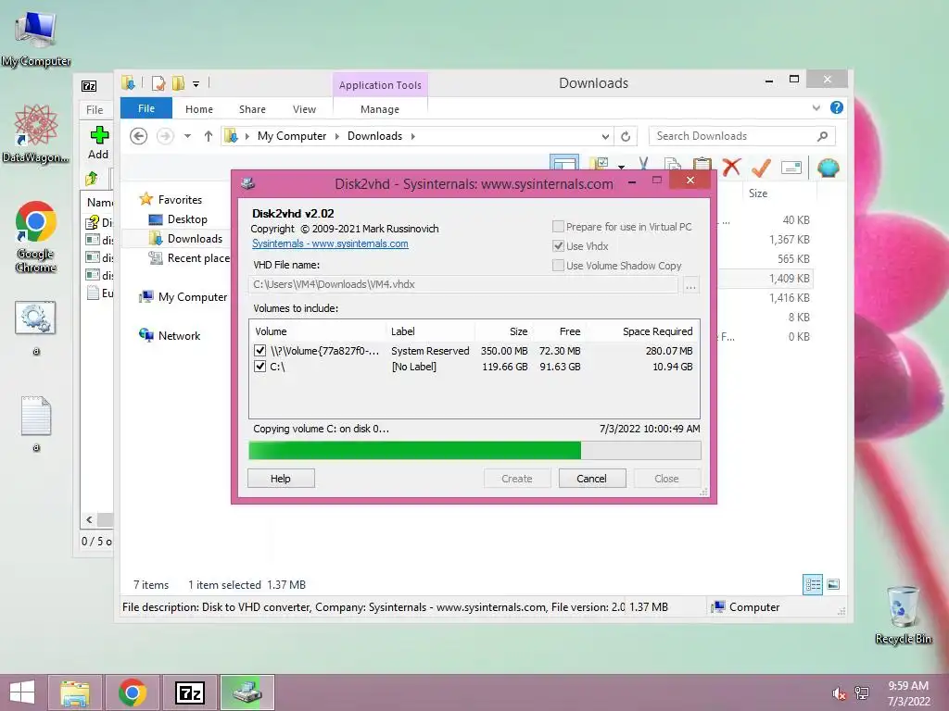Click My Computer in the address breadcrumb
949x711 pixels.
(x=292, y=136)
